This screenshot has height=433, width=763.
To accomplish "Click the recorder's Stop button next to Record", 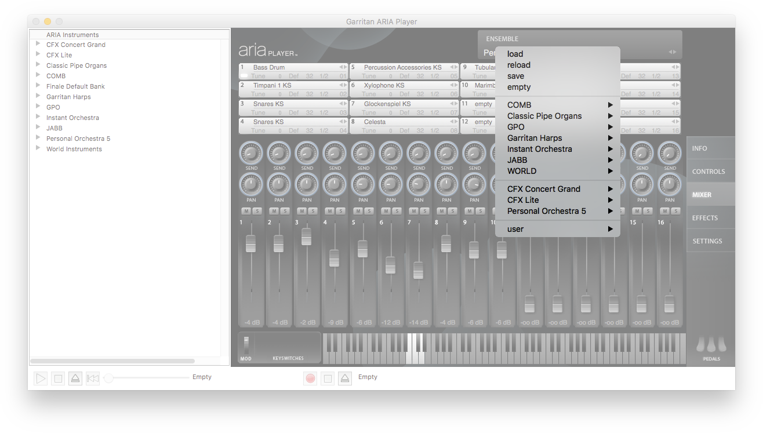I will click(x=328, y=379).
